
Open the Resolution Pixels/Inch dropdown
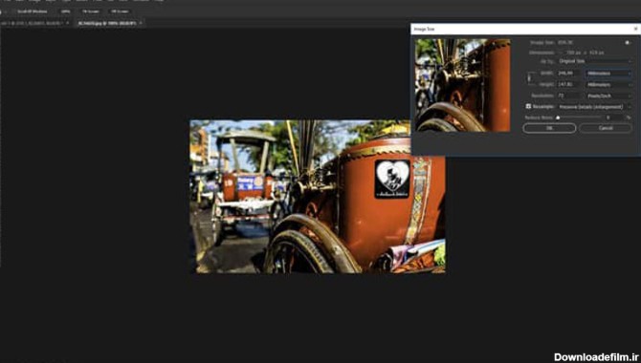click(608, 96)
